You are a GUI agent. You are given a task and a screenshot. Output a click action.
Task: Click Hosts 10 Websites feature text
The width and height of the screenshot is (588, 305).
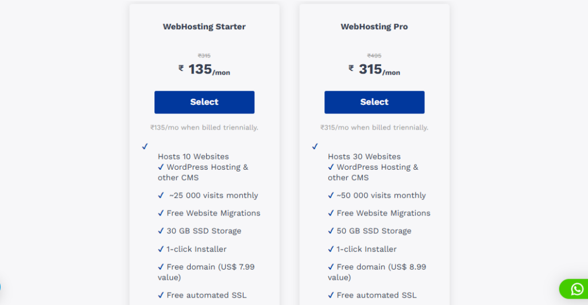193,157
